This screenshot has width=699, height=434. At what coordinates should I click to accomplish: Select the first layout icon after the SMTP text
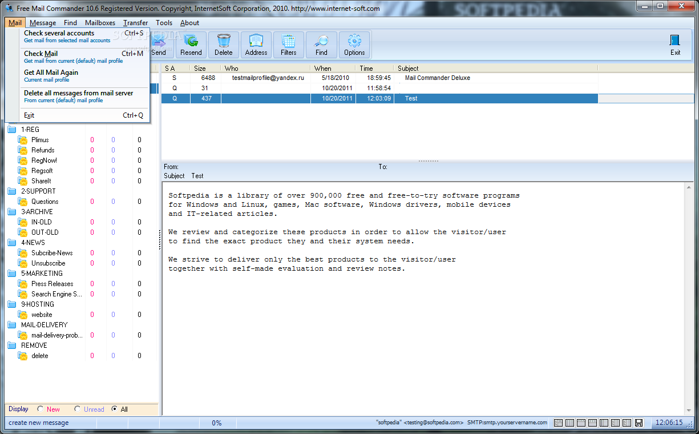click(x=559, y=423)
